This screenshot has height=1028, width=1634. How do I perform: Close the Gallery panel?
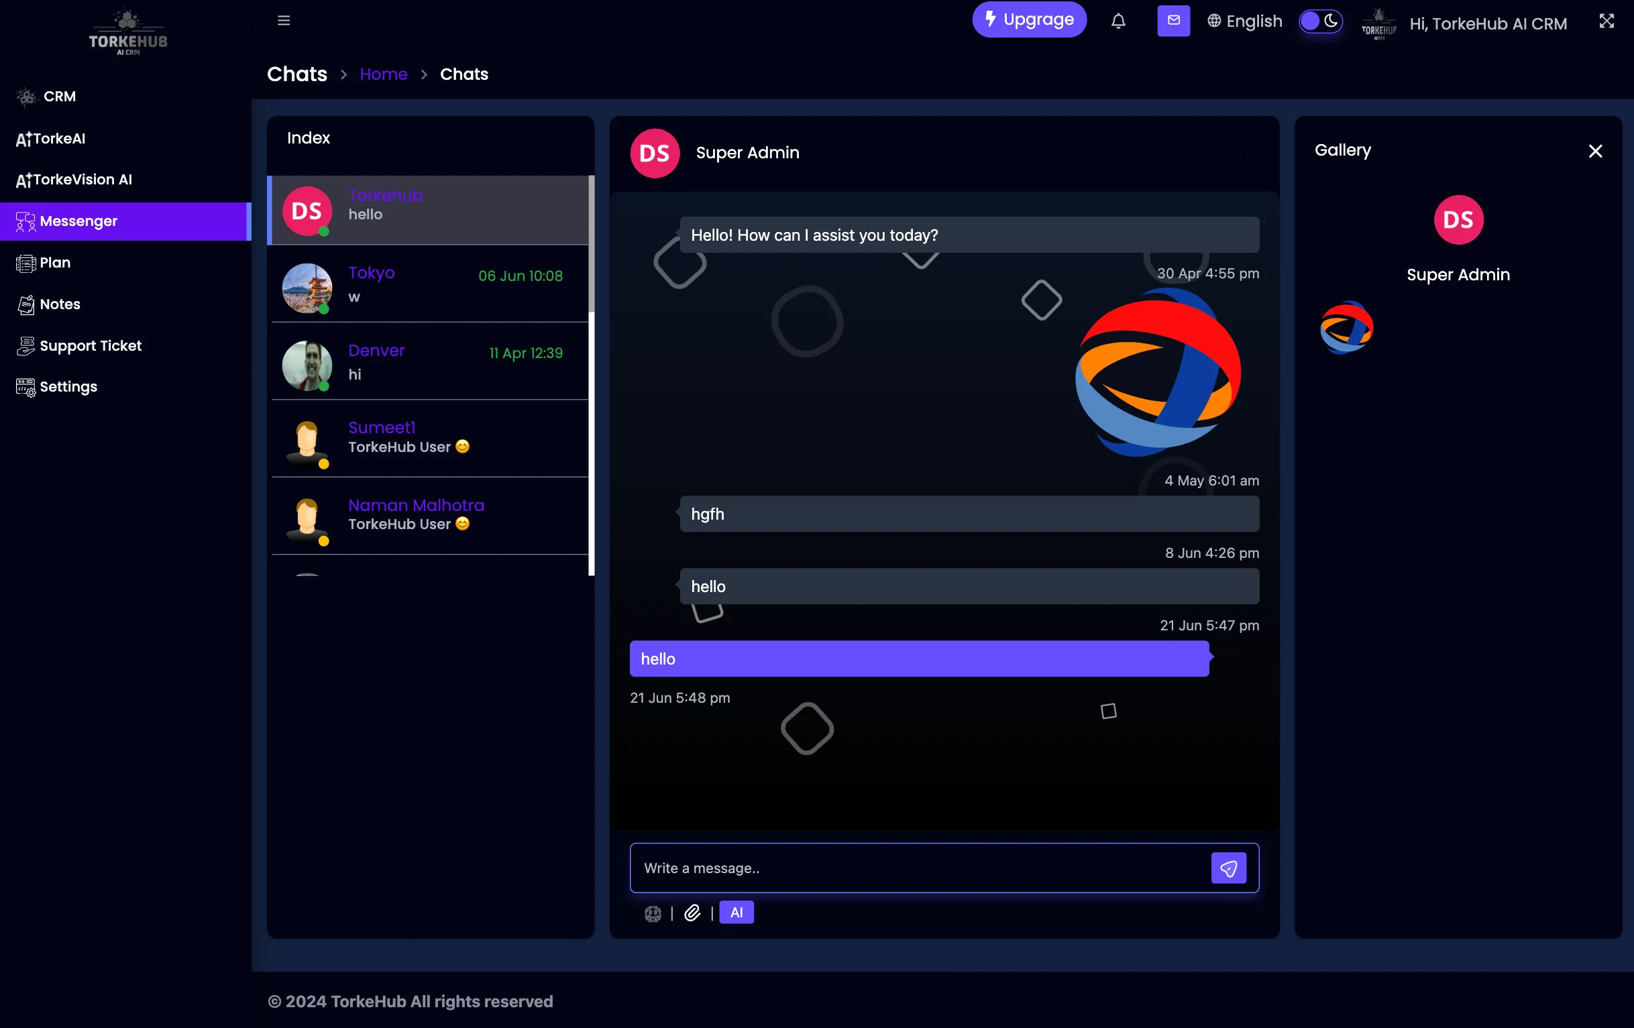pos(1595,151)
